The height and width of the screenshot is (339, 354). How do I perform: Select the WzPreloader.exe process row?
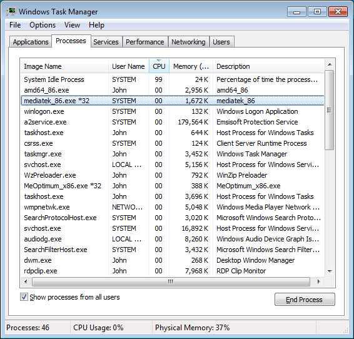coord(173,175)
